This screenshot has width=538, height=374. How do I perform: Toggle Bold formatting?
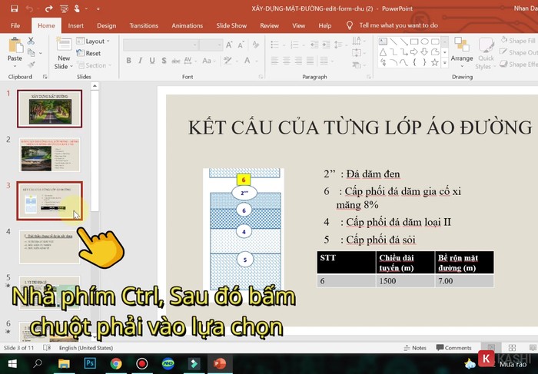point(128,61)
